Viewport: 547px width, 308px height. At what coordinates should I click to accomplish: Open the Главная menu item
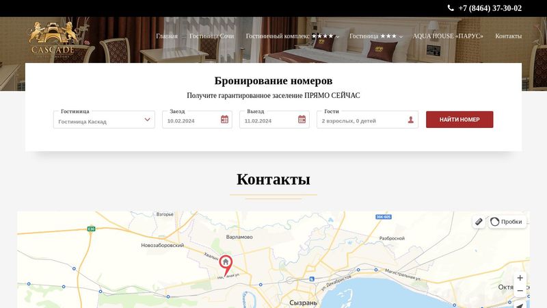167,36
